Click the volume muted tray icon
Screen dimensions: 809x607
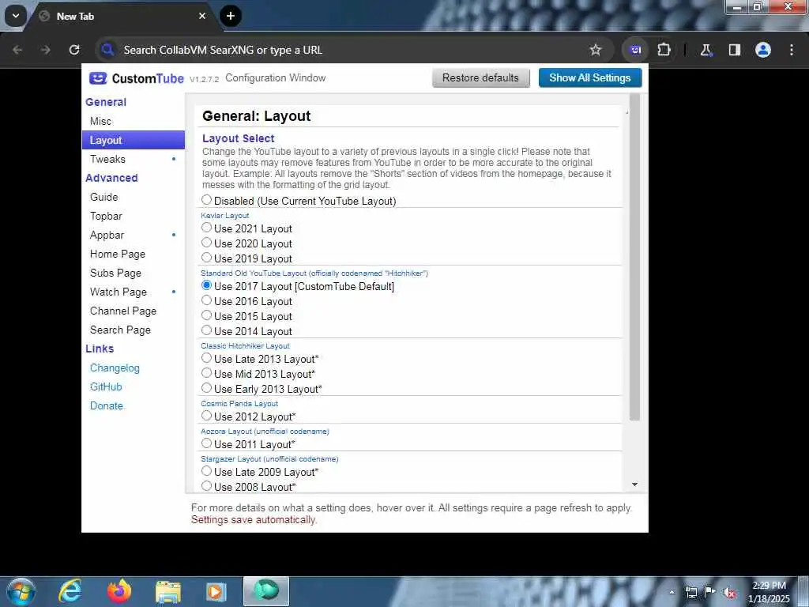pyautogui.click(x=729, y=592)
